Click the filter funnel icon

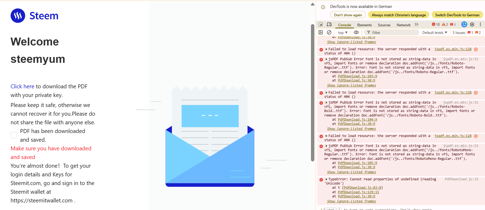tap(369, 33)
